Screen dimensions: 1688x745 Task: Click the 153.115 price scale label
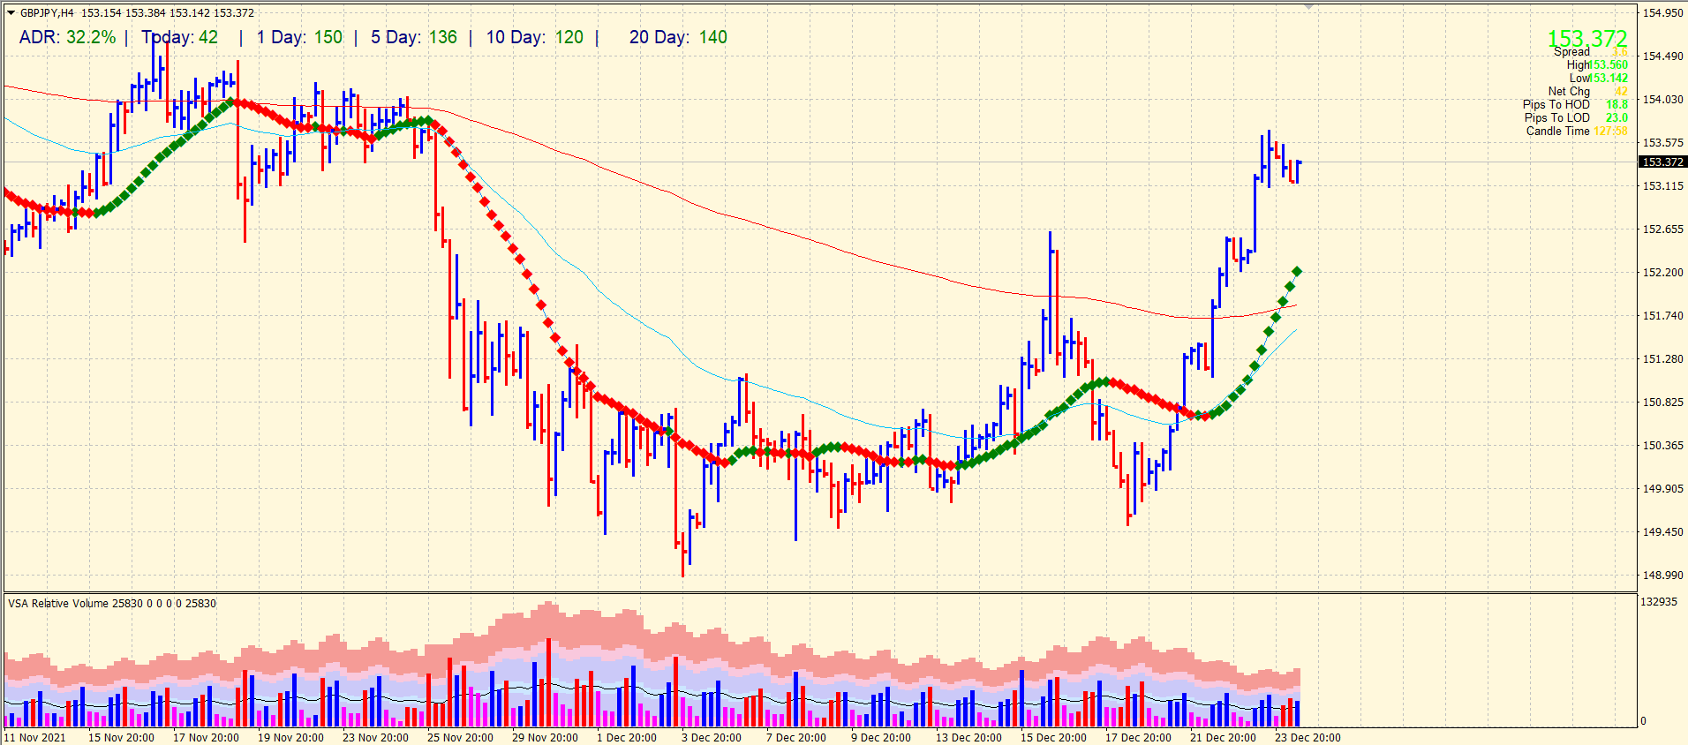[x=1662, y=186]
